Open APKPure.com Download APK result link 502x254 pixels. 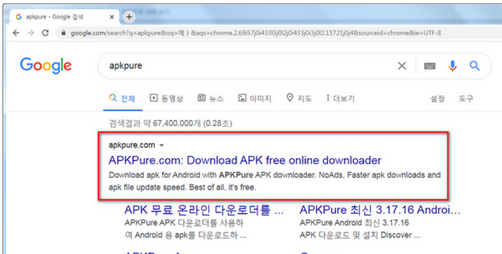245,160
